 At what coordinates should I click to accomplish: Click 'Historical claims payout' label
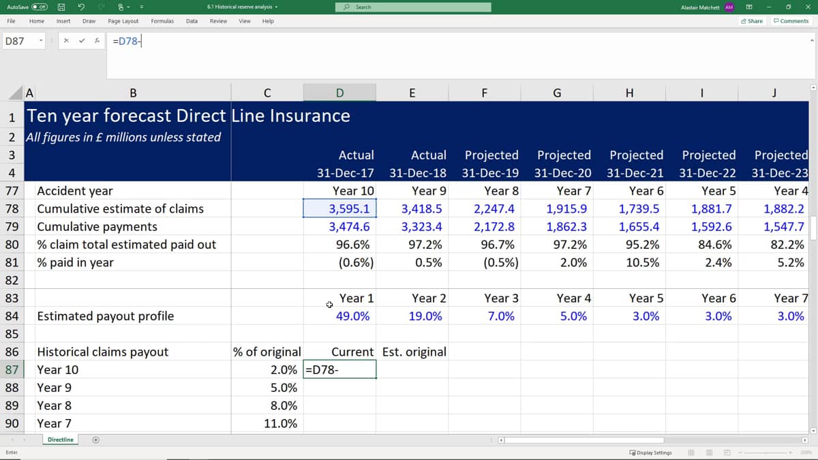click(x=102, y=352)
